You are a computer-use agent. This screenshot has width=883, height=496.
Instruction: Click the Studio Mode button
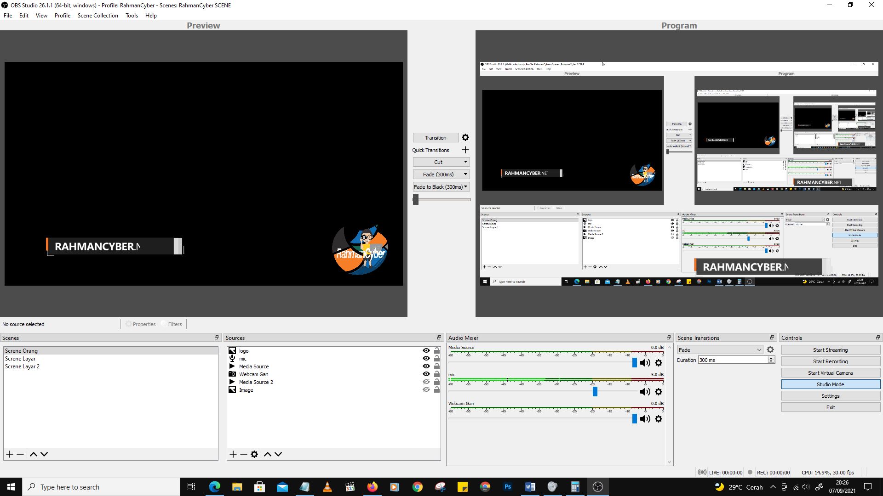(x=830, y=384)
